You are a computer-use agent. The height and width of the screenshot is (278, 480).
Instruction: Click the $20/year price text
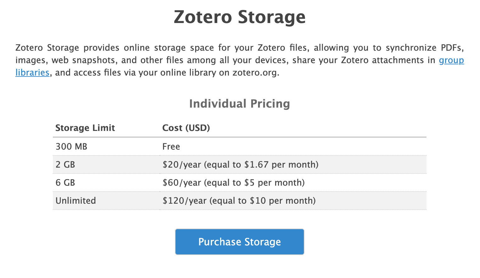coord(181,164)
